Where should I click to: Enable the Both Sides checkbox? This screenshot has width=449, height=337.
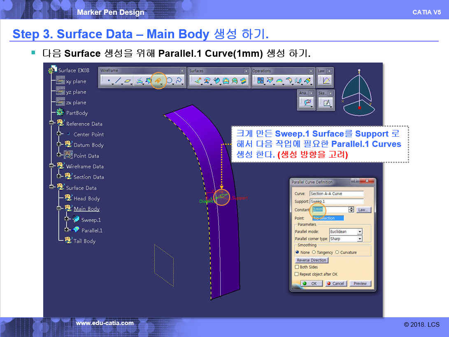(297, 267)
